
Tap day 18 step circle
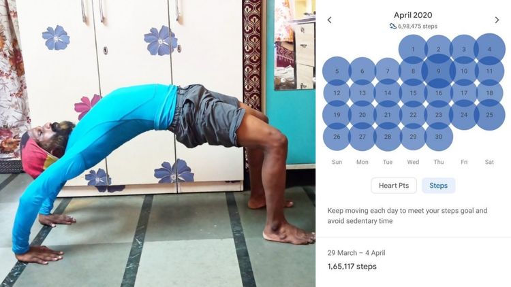tap(489, 93)
